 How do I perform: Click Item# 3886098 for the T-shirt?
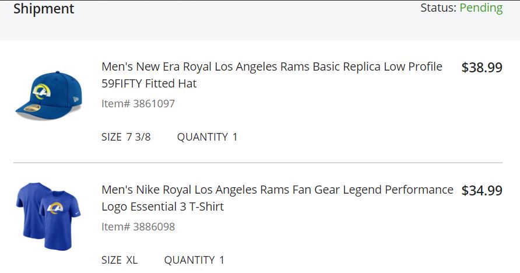pyautogui.click(x=138, y=226)
